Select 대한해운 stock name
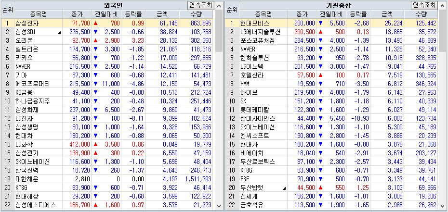Screen dimensions: 448x212 (x=27, y=179)
